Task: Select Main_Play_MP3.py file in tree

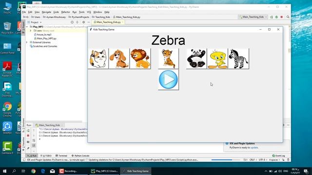Action: point(46,38)
